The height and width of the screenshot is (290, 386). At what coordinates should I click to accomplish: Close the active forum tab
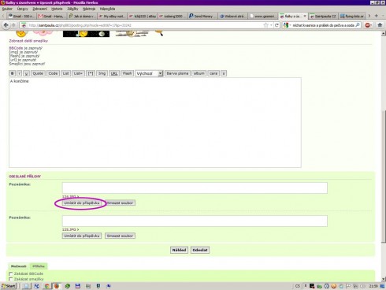[305, 16]
